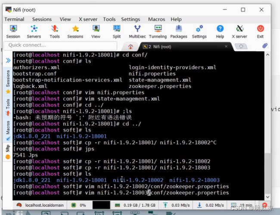280x215 pixels.
Task: Open the Tools menu
Action: click(109, 19)
